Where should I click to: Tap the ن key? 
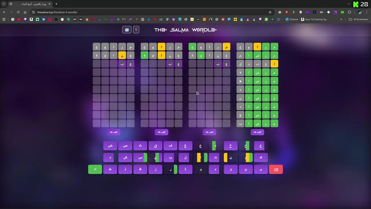[x=231, y=158]
